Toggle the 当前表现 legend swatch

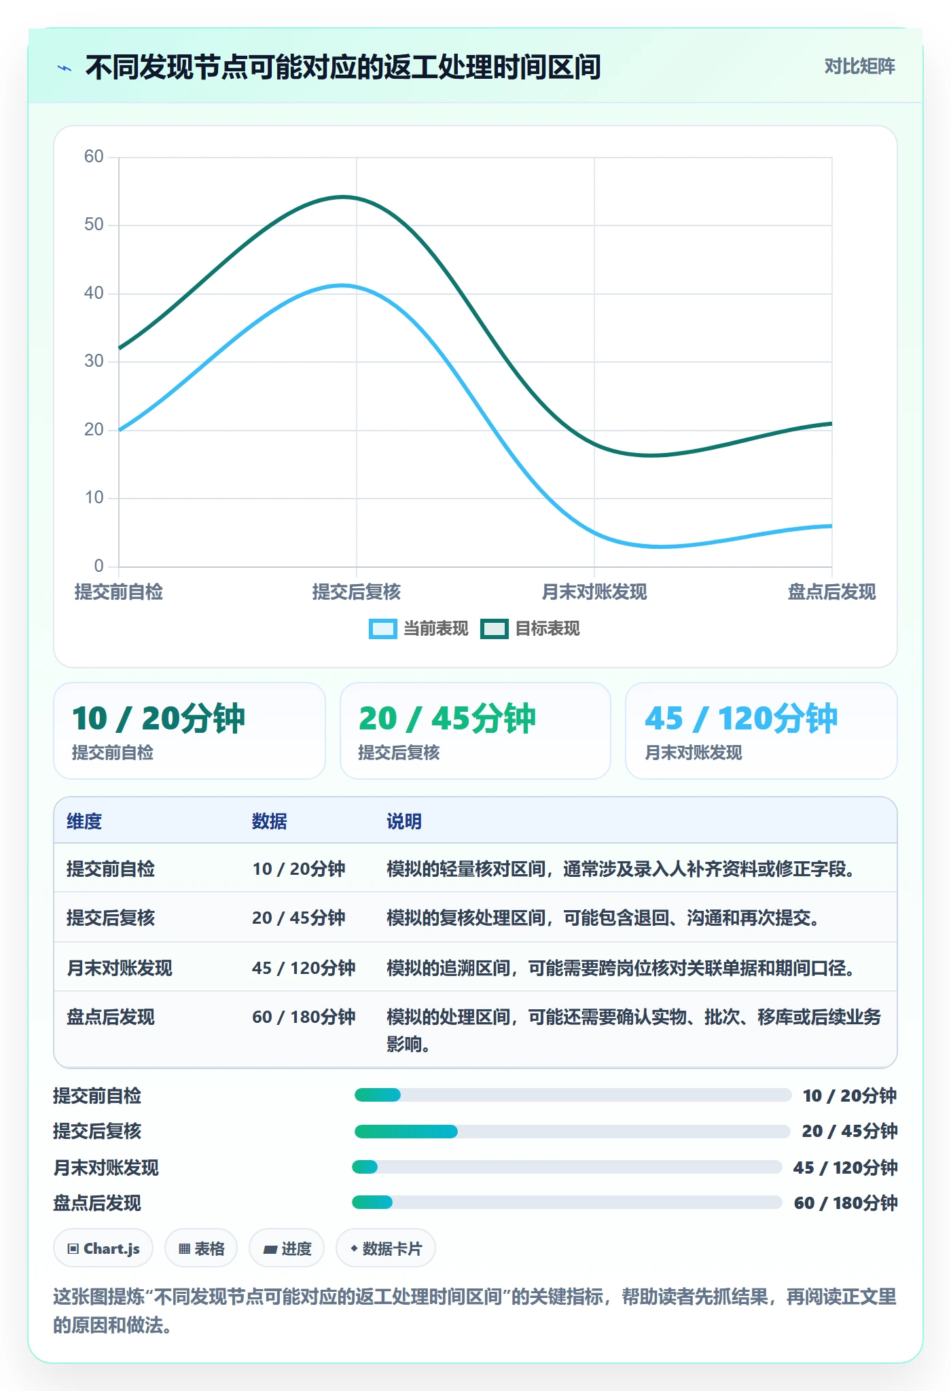[382, 629]
